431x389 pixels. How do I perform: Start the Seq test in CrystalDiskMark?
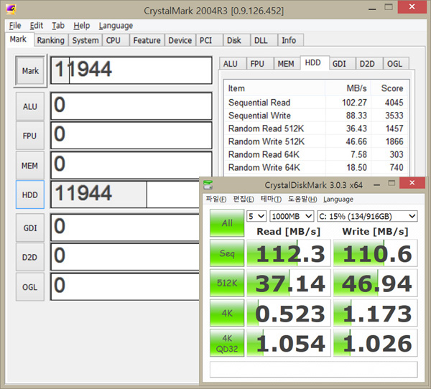pyautogui.click(x=227, y=253)
